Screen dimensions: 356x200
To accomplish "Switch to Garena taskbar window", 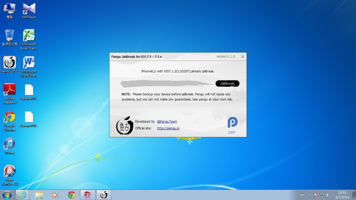I will (x=88, y=195).
